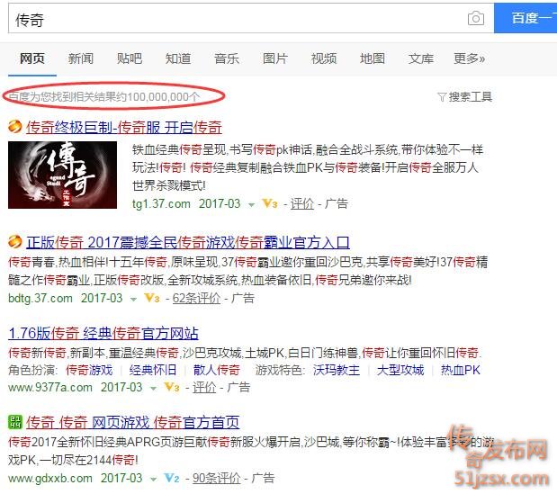Click the 传奇 game thumbnail image

coord(62,175)
